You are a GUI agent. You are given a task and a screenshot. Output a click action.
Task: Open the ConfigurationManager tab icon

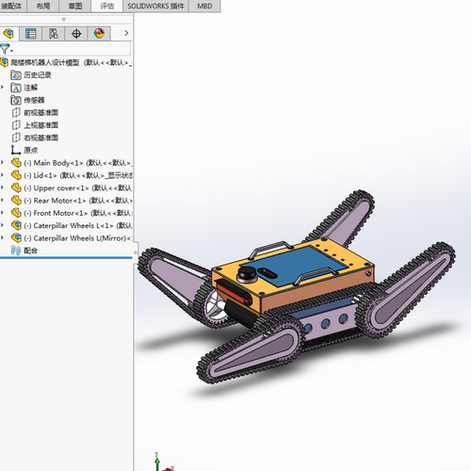pos(54,33)
